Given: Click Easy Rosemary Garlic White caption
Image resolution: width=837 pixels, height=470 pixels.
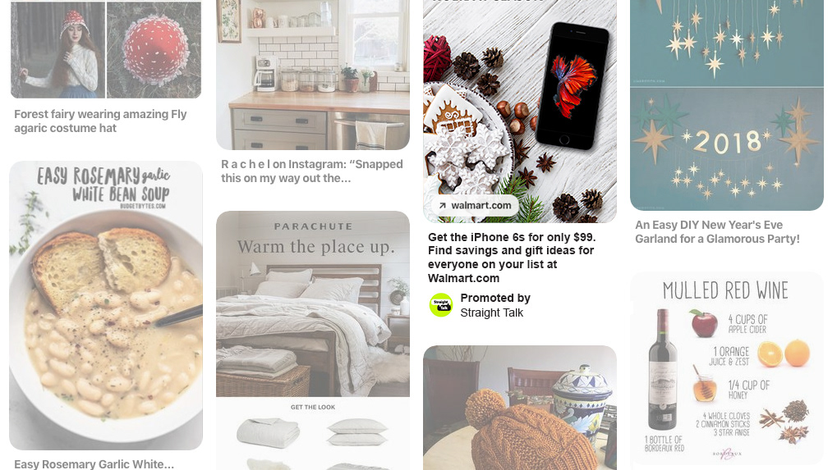Looking at the screenshot, I should click(94, 464).
